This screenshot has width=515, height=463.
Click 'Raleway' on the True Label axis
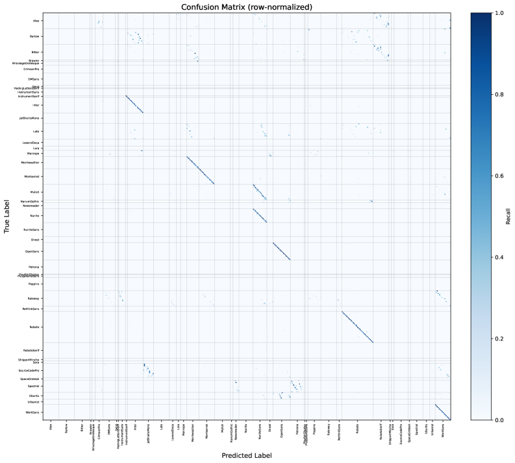(34, 298)
